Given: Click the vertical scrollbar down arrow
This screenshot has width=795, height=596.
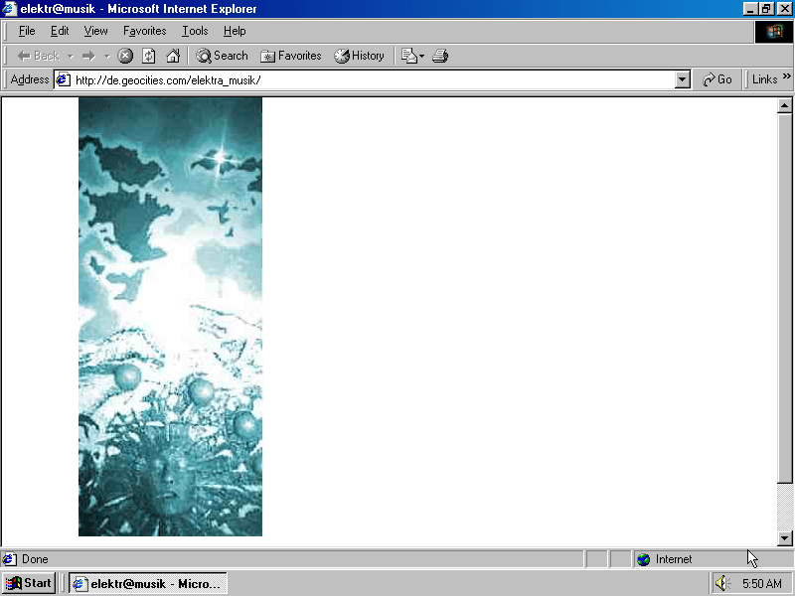Looking at the screenshot, I should tap(784, 537).
